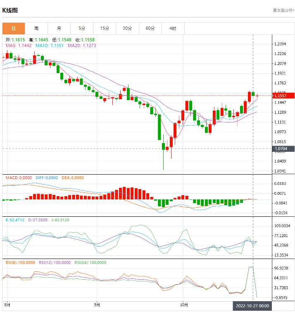This screenshot has width=295, height=314.
Task: Click the 高:1.1645 high value
Action: click(x=38, y=40)
